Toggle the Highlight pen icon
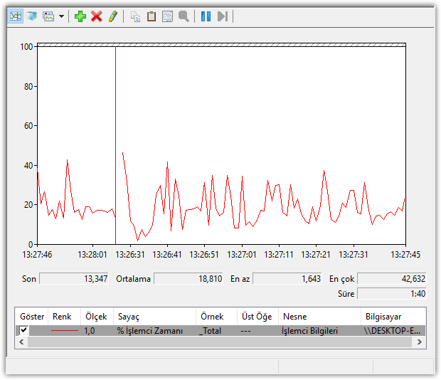The image size is (441, 380). coord(113,16)
